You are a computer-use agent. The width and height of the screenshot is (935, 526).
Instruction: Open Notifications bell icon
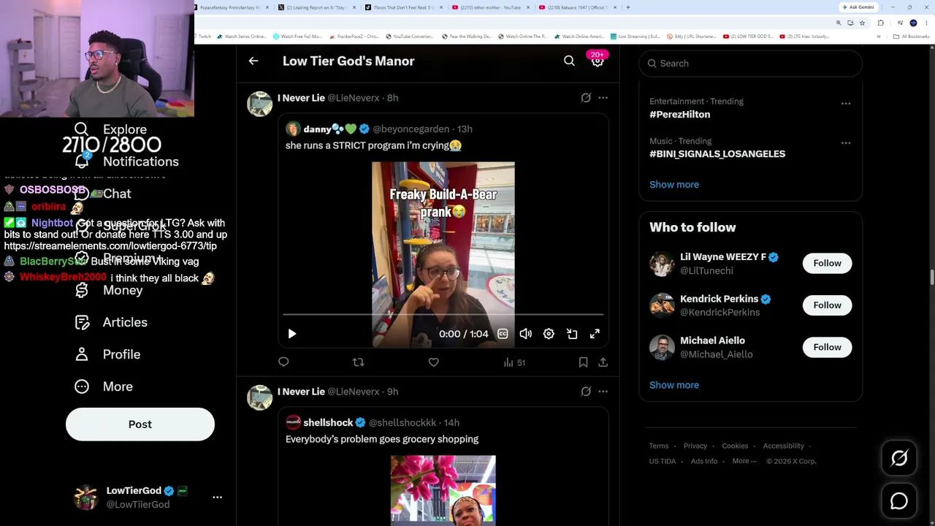coord(82,161)
